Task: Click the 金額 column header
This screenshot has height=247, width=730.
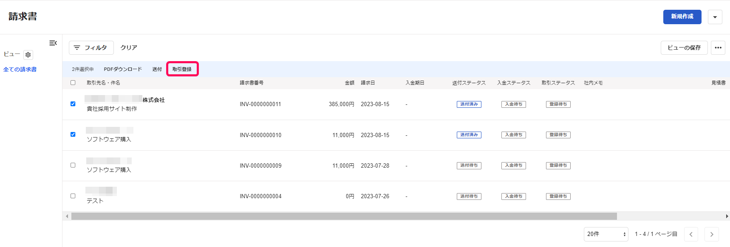Action: tap(349, 83)
